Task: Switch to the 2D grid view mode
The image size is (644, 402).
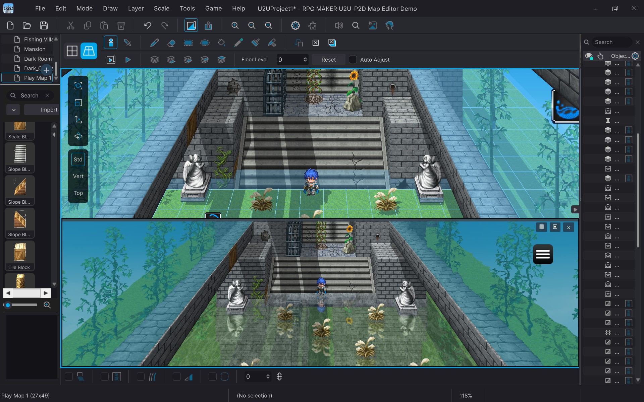Action: [72, 51]
